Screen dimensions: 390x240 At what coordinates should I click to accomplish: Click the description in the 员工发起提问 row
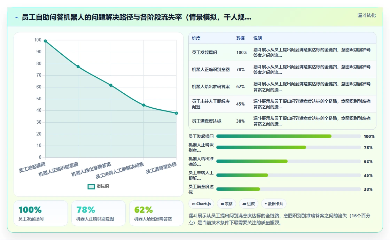pos(312,53)
